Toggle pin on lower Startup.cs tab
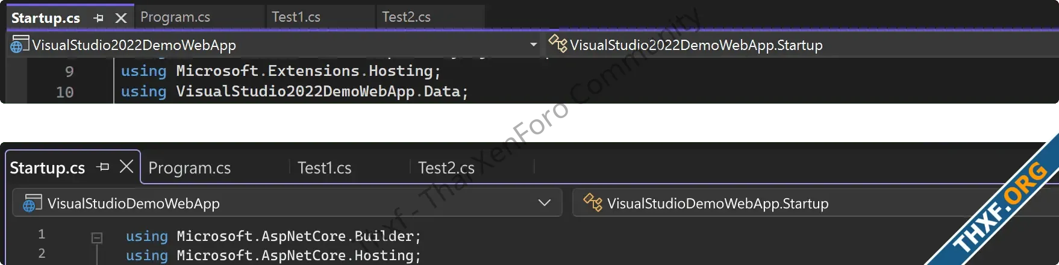 coord(104,167)
